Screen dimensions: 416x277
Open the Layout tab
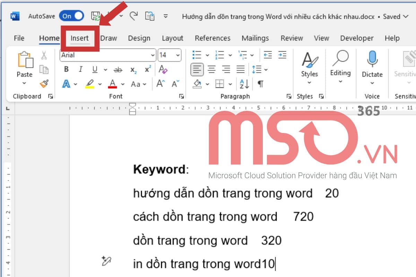(173, 38)
